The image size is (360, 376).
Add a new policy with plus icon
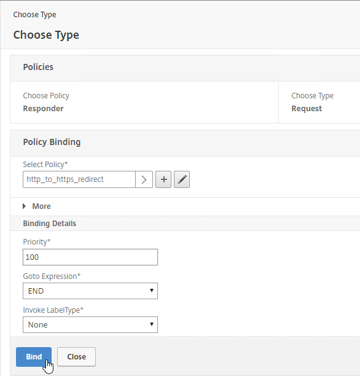pos(163,179)
